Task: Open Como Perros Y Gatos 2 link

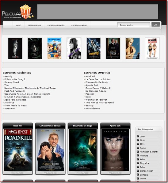Action: point(98,88)
